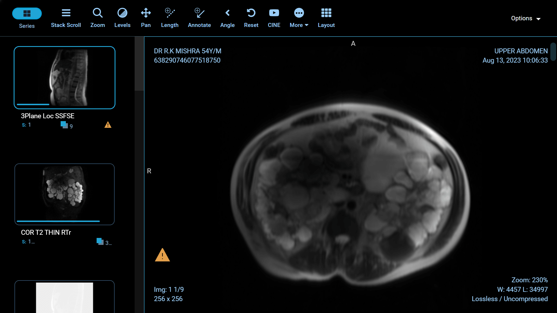
Task: Pick the Angle measurement tool
Action: [x=227, y=17]
